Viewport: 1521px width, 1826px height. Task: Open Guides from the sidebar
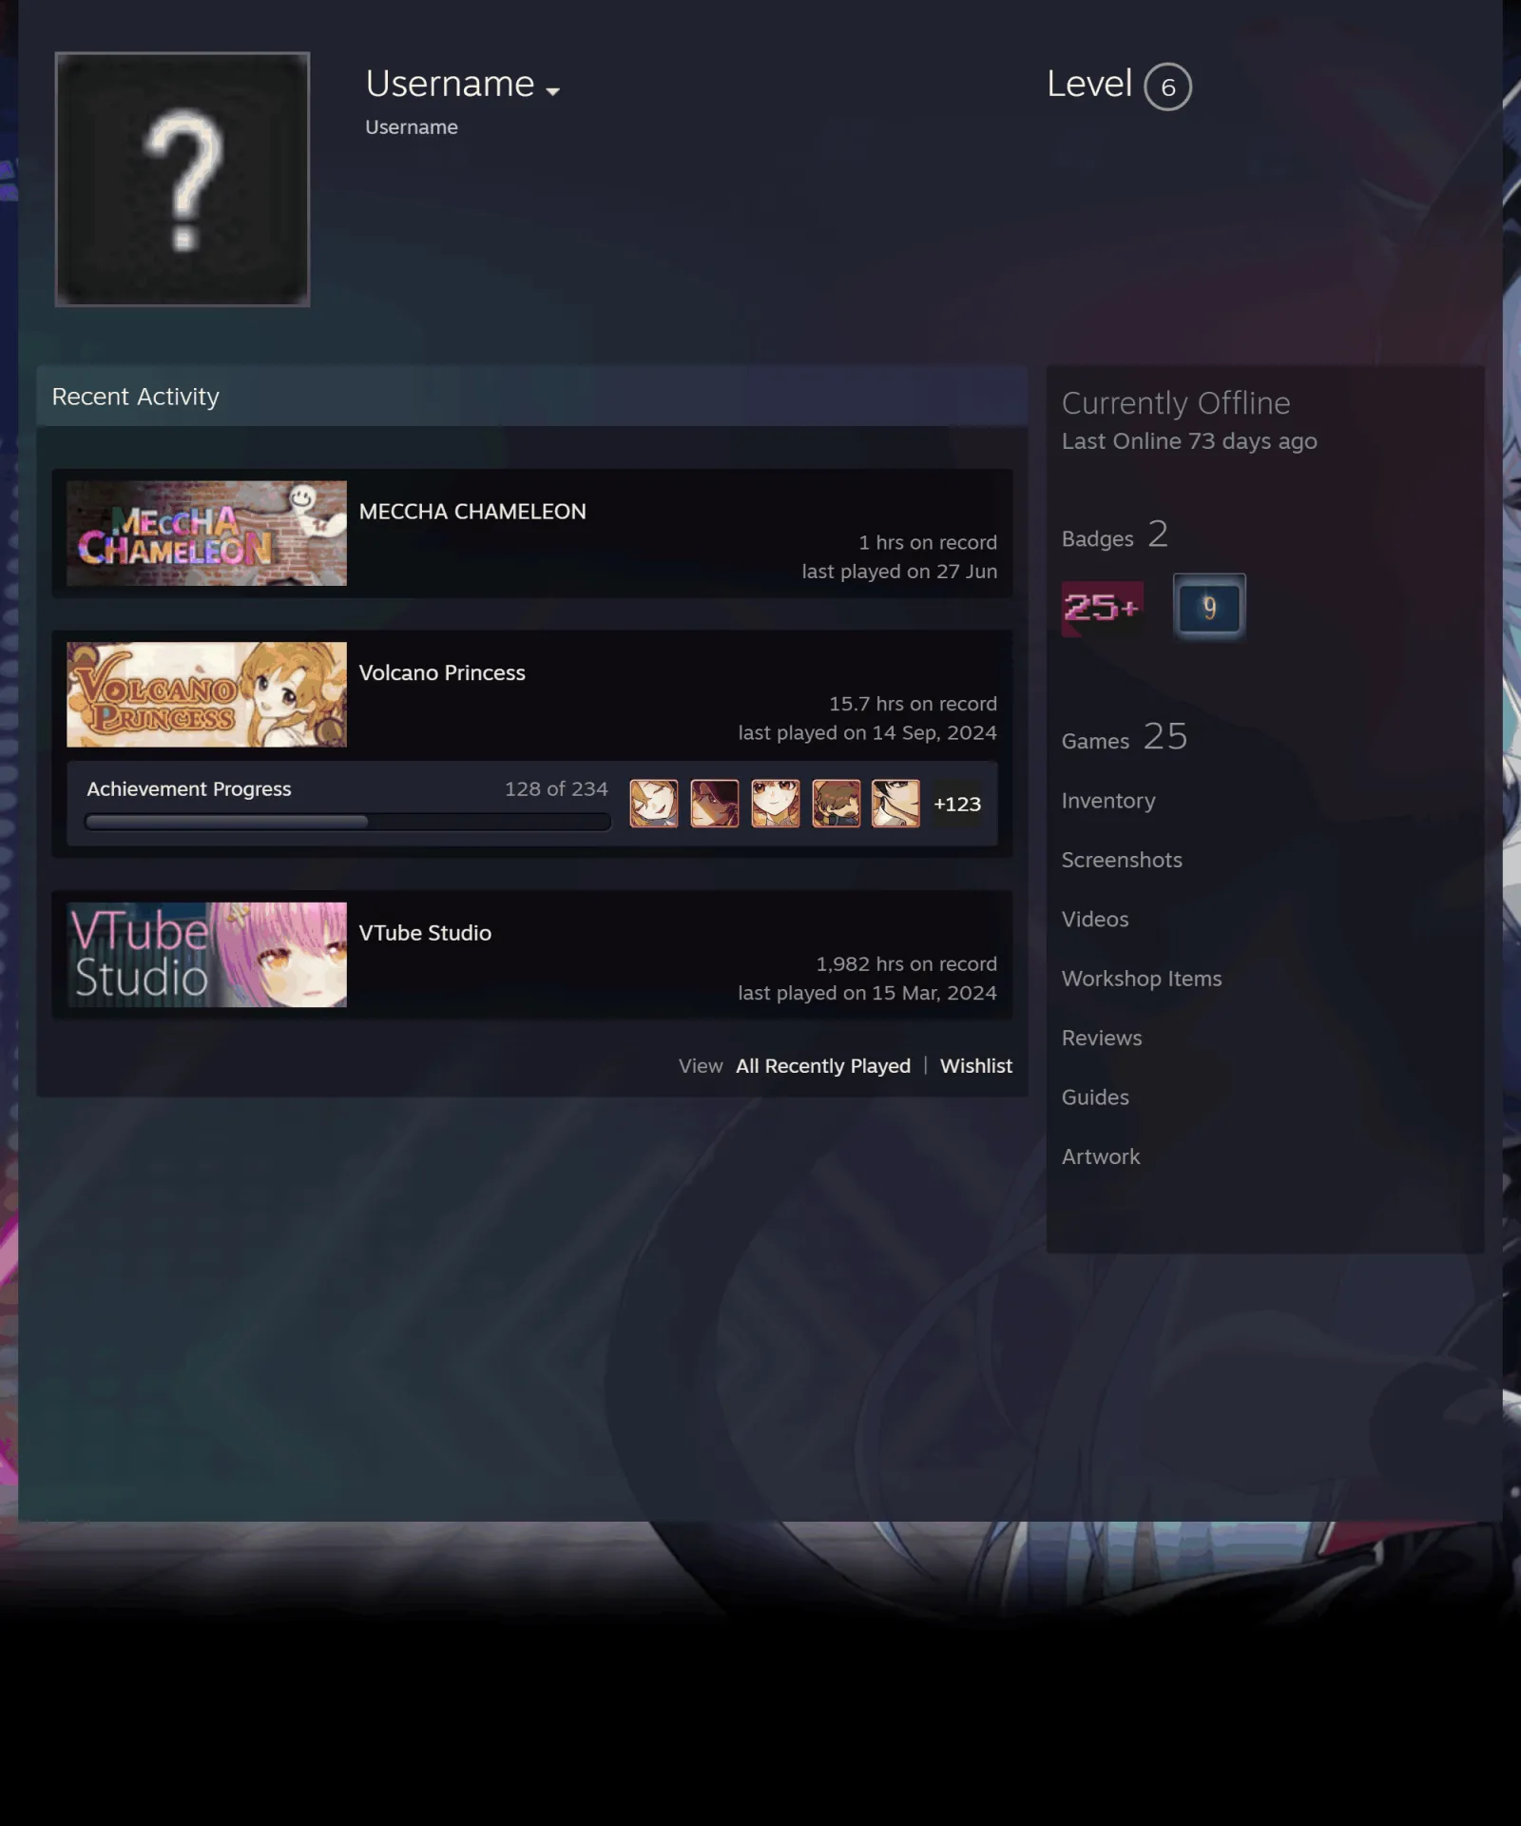pos(1095,1098)
